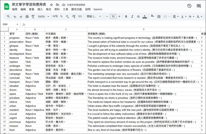Search the menus magnifier icon
Image resolution: width=206 pixels, height=134 pixels.
(x=8, y=16)
